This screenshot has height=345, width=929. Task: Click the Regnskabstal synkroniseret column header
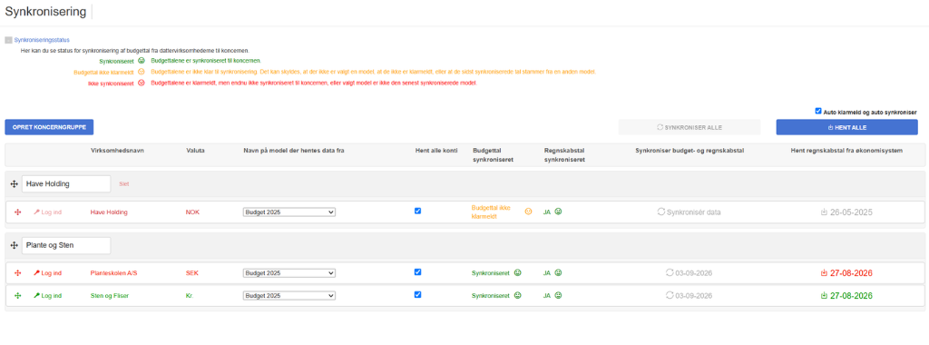(x=565, y=154)
